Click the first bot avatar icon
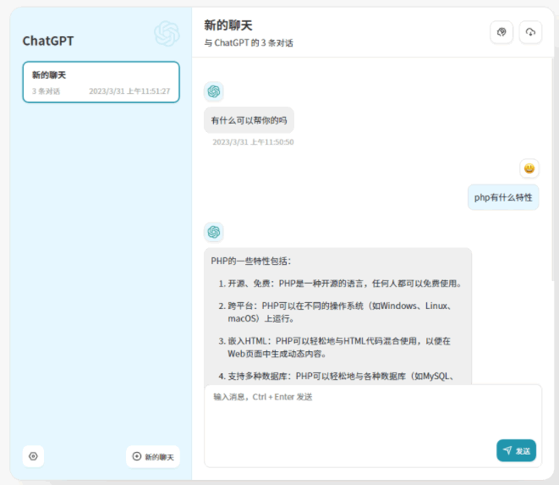559x485 pixels. coord(214,91)
